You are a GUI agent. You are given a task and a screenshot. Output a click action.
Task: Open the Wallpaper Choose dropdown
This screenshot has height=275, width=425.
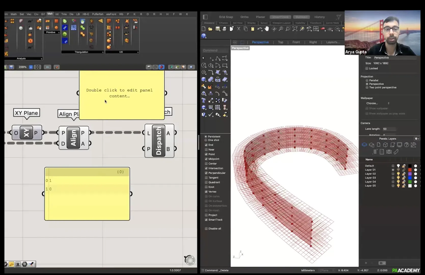pyautogui.click(x=378, y=103)
